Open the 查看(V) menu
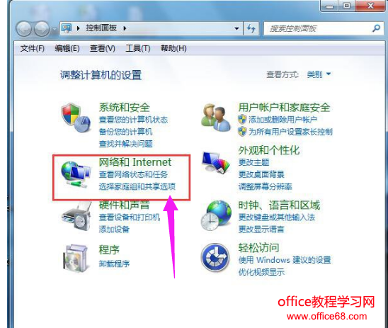 coord(103,48)
